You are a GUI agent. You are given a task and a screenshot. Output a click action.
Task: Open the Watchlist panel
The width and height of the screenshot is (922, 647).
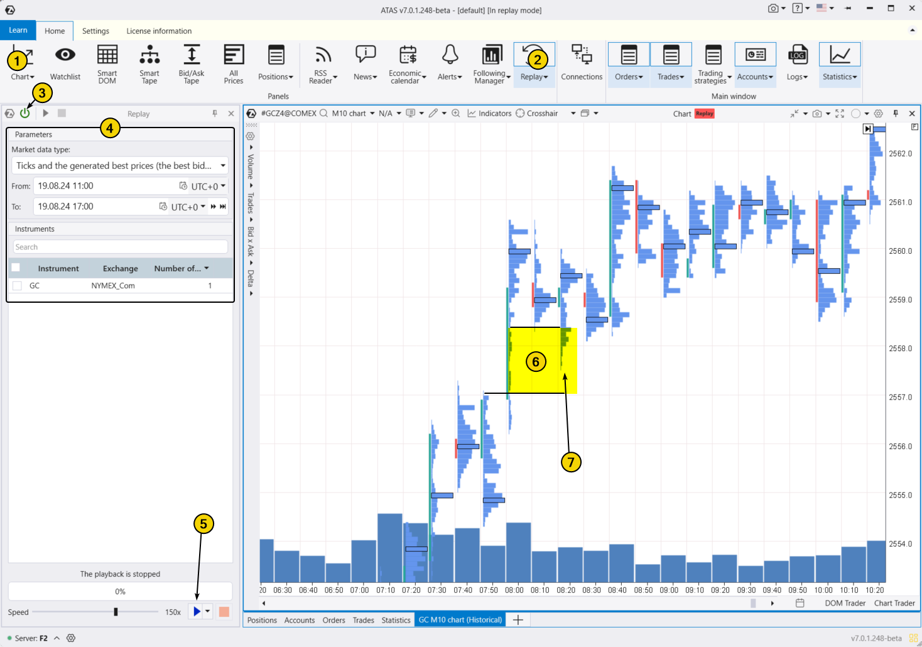pyautogui.click(x=65, y=63)
